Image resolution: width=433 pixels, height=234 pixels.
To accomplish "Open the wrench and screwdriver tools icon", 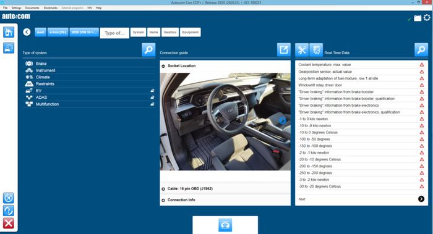I will (x=302, y=50).
